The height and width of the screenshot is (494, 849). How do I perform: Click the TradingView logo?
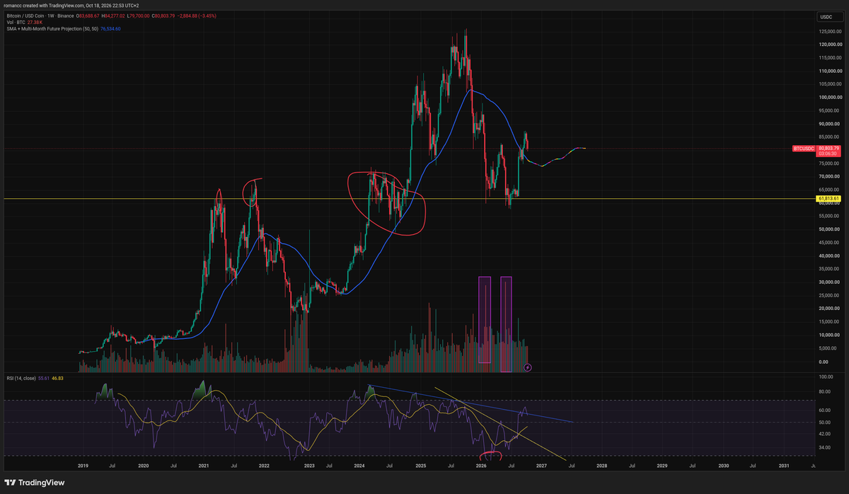click(x=36, y=481)
